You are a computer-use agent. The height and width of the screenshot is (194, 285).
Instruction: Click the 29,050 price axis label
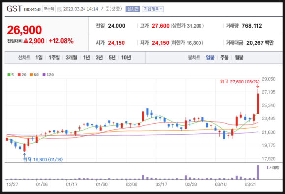[269, 79]
